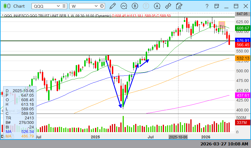Click the C 589.50 row in data box
The height and width of the screenshot is (148, 251).
20,113
